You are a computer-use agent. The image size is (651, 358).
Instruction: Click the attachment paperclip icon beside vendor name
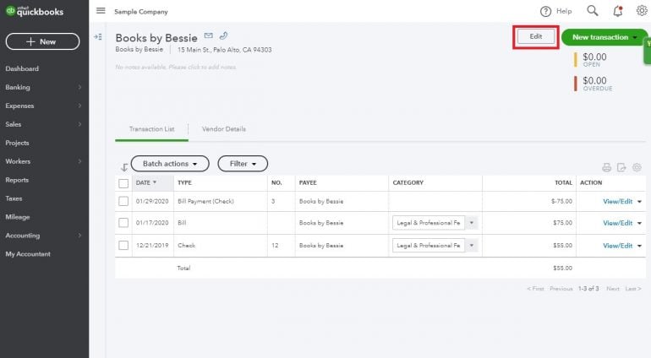223,36
